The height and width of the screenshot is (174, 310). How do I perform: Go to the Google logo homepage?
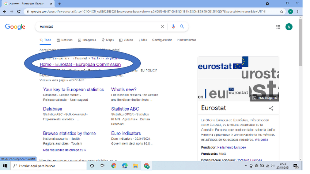(15, 27)
